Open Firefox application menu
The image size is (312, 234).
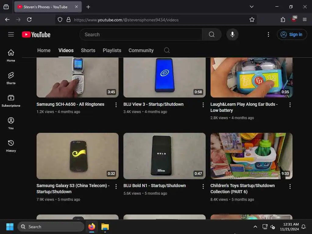click(x=304, y=19)
